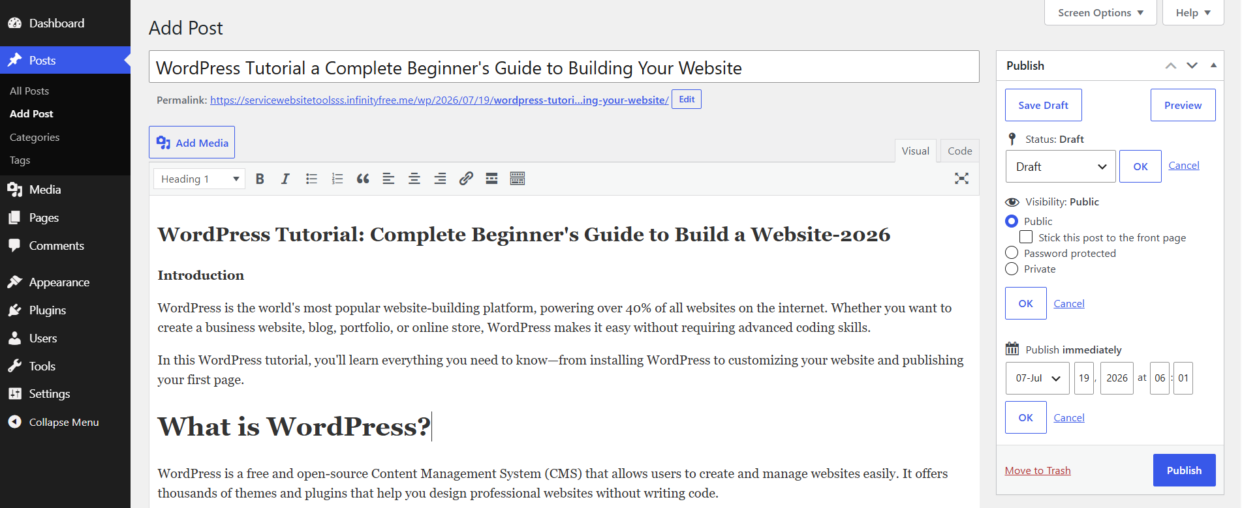This screenshot has width=1242, height=508.
Task: Click the Add Media button
Action: [192, 142]
